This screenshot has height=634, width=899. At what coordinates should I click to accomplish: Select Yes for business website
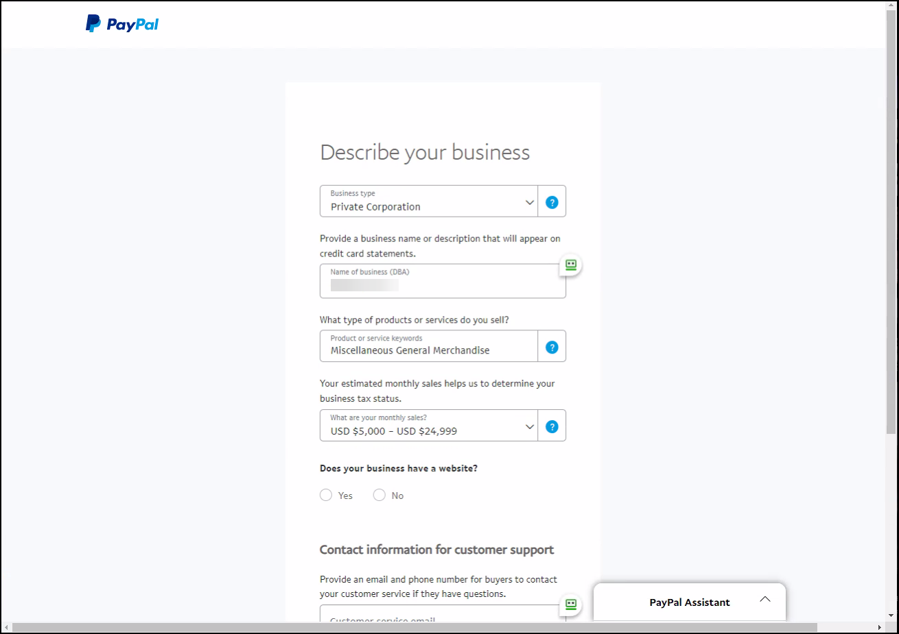(326, 495)
